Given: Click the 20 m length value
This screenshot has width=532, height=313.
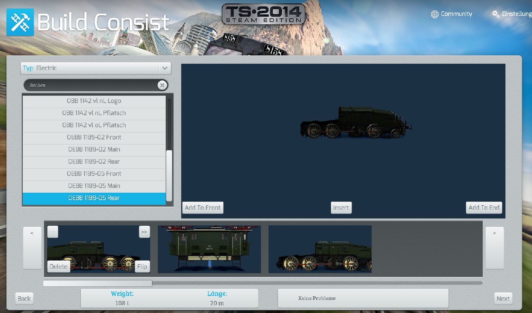Looking at the screenshot, I should pyautogui.click(x=217, y=303).
